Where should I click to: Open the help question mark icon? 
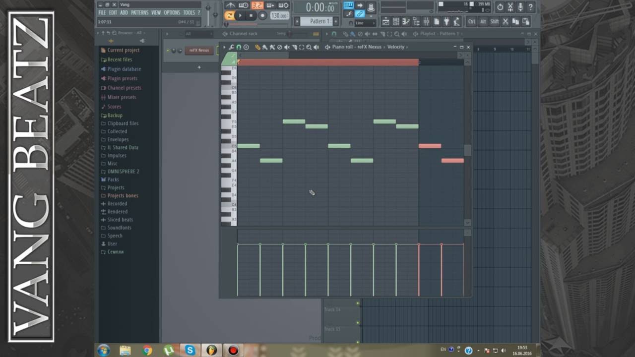tap(531, 7)
